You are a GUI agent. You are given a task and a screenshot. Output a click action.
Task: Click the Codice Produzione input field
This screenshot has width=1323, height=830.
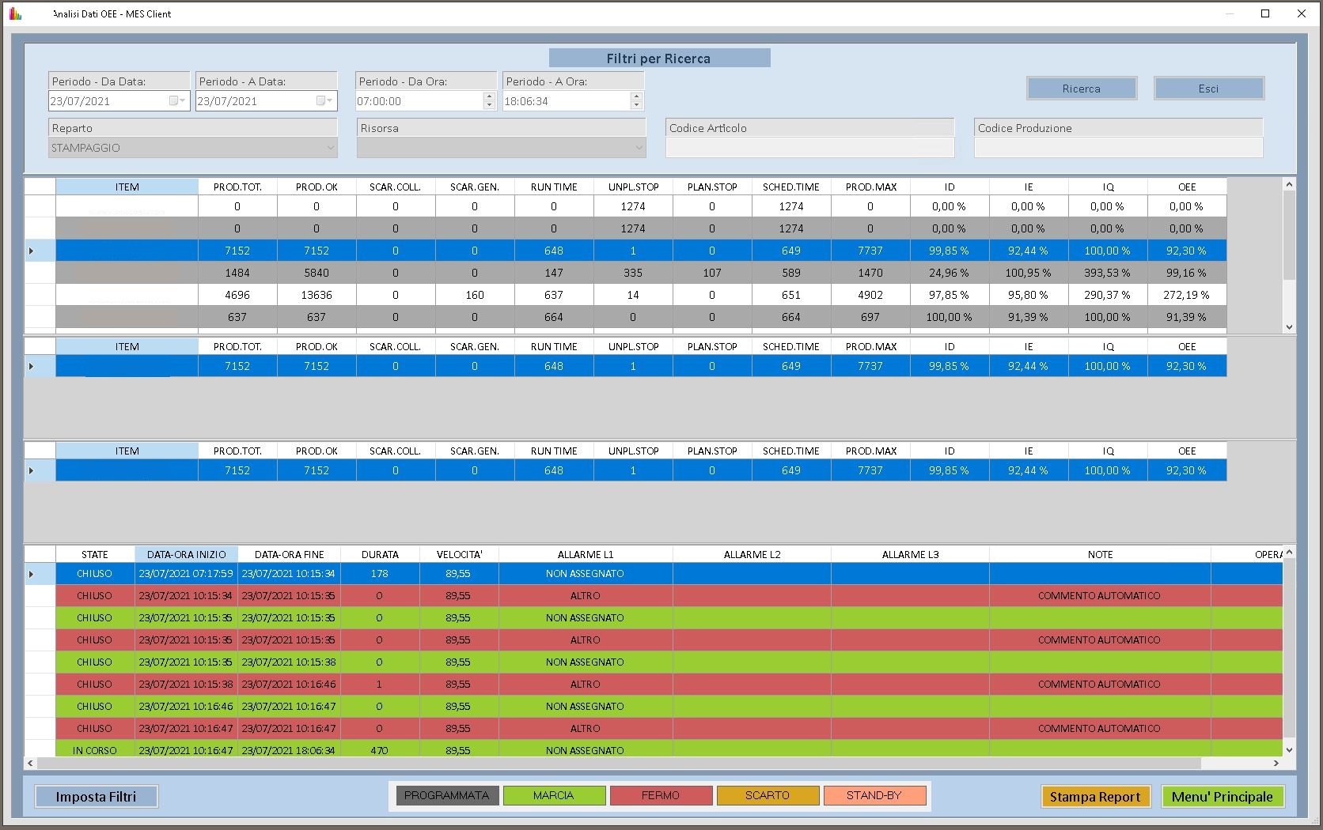click(x=1118, y=148)
